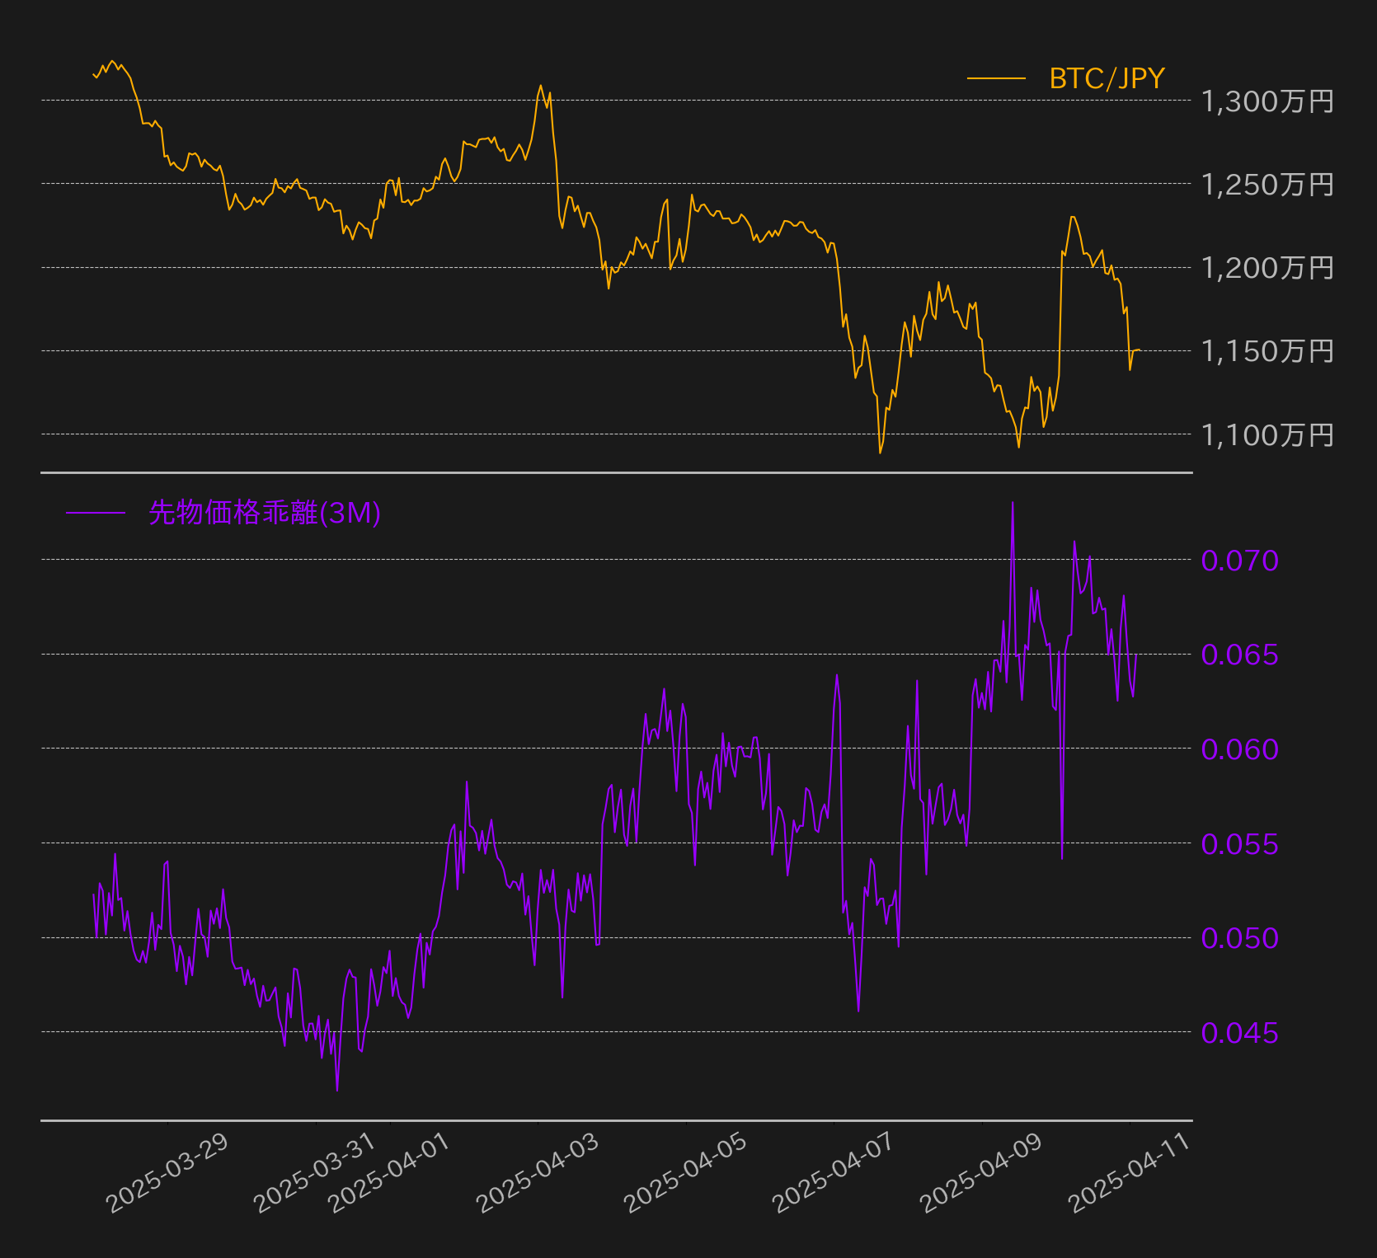Click the 0.055 axis tick label

[x=1239, y=844]
